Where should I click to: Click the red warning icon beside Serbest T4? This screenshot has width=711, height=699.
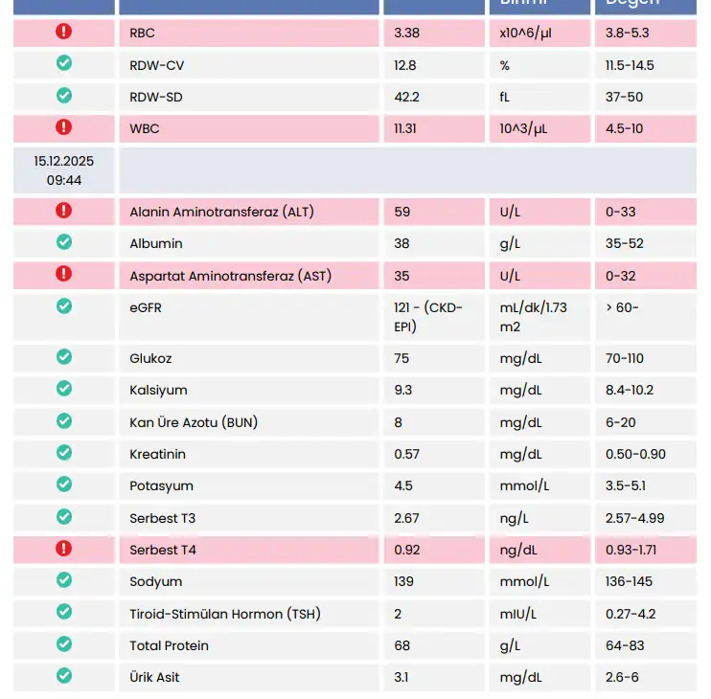click(64, 549)
